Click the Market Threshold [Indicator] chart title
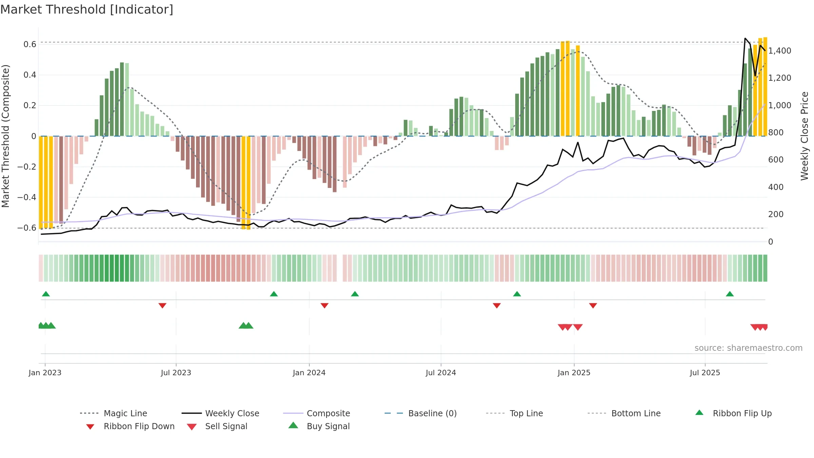This screenshot has width=814, height=458. tap(87, 9)
